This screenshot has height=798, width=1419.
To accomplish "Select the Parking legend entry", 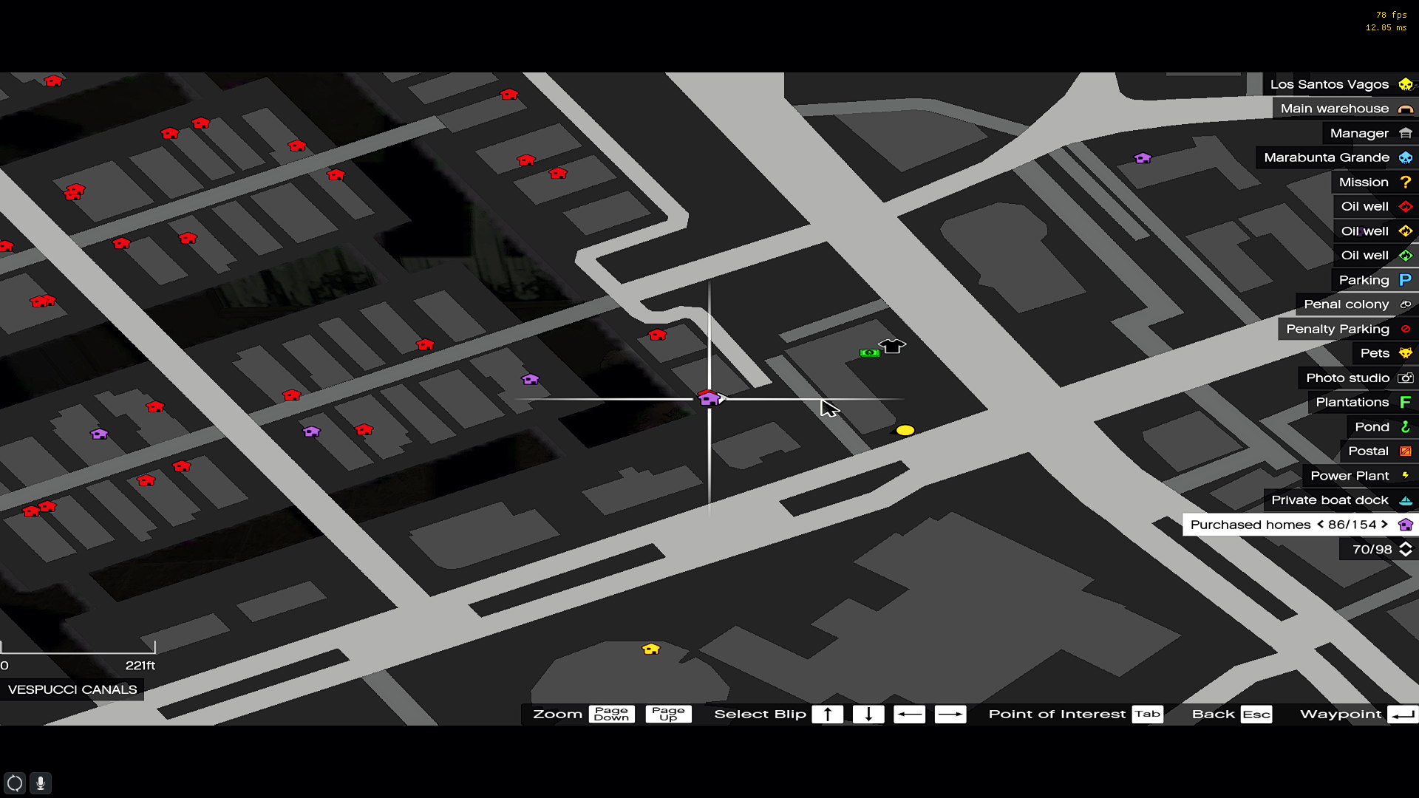I will (x=1375, y=280).
